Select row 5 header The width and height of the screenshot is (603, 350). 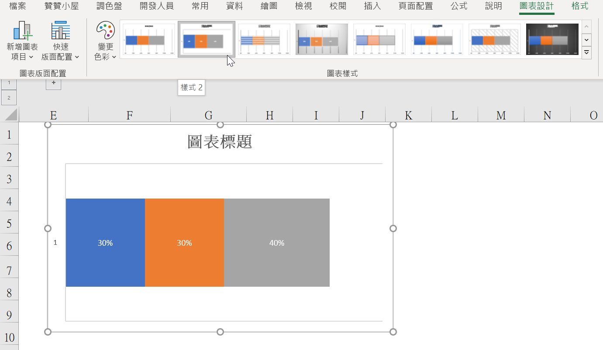pos(9,223)
